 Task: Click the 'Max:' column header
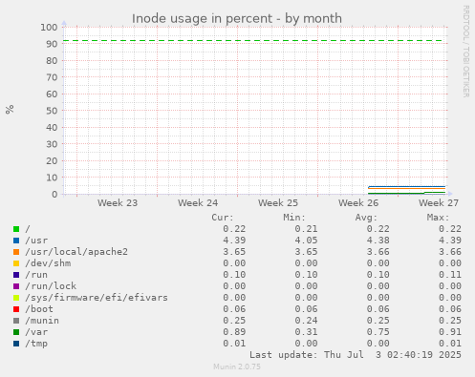coord(438,218)
